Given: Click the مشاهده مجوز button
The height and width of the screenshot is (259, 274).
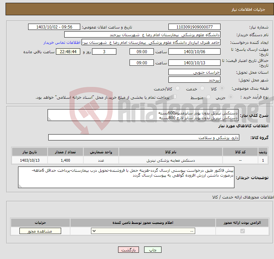Looking at the screenshot, I should coord(40,231).
